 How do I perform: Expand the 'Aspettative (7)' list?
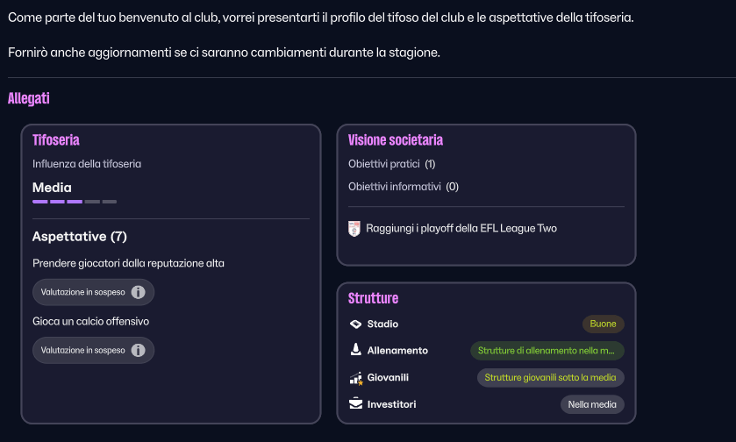coord(80,237)
